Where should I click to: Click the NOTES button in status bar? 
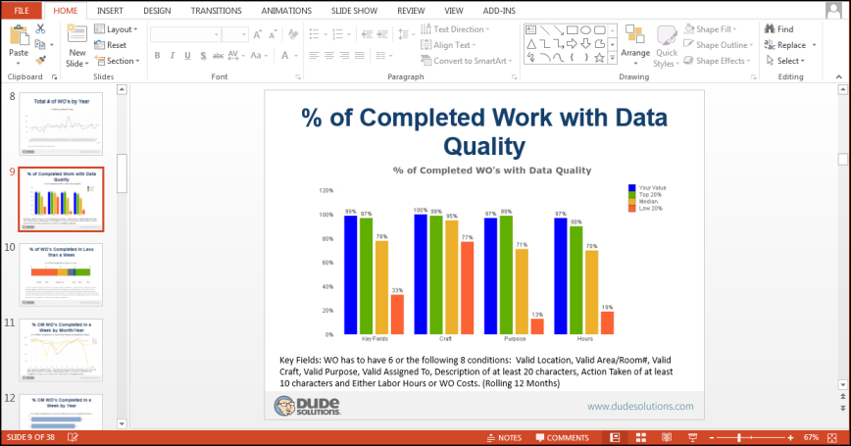[504, 438]
